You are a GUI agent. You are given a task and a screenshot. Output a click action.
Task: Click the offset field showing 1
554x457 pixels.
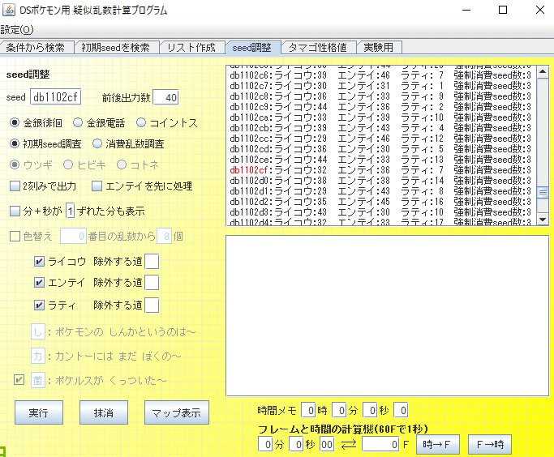coord(71,211)
